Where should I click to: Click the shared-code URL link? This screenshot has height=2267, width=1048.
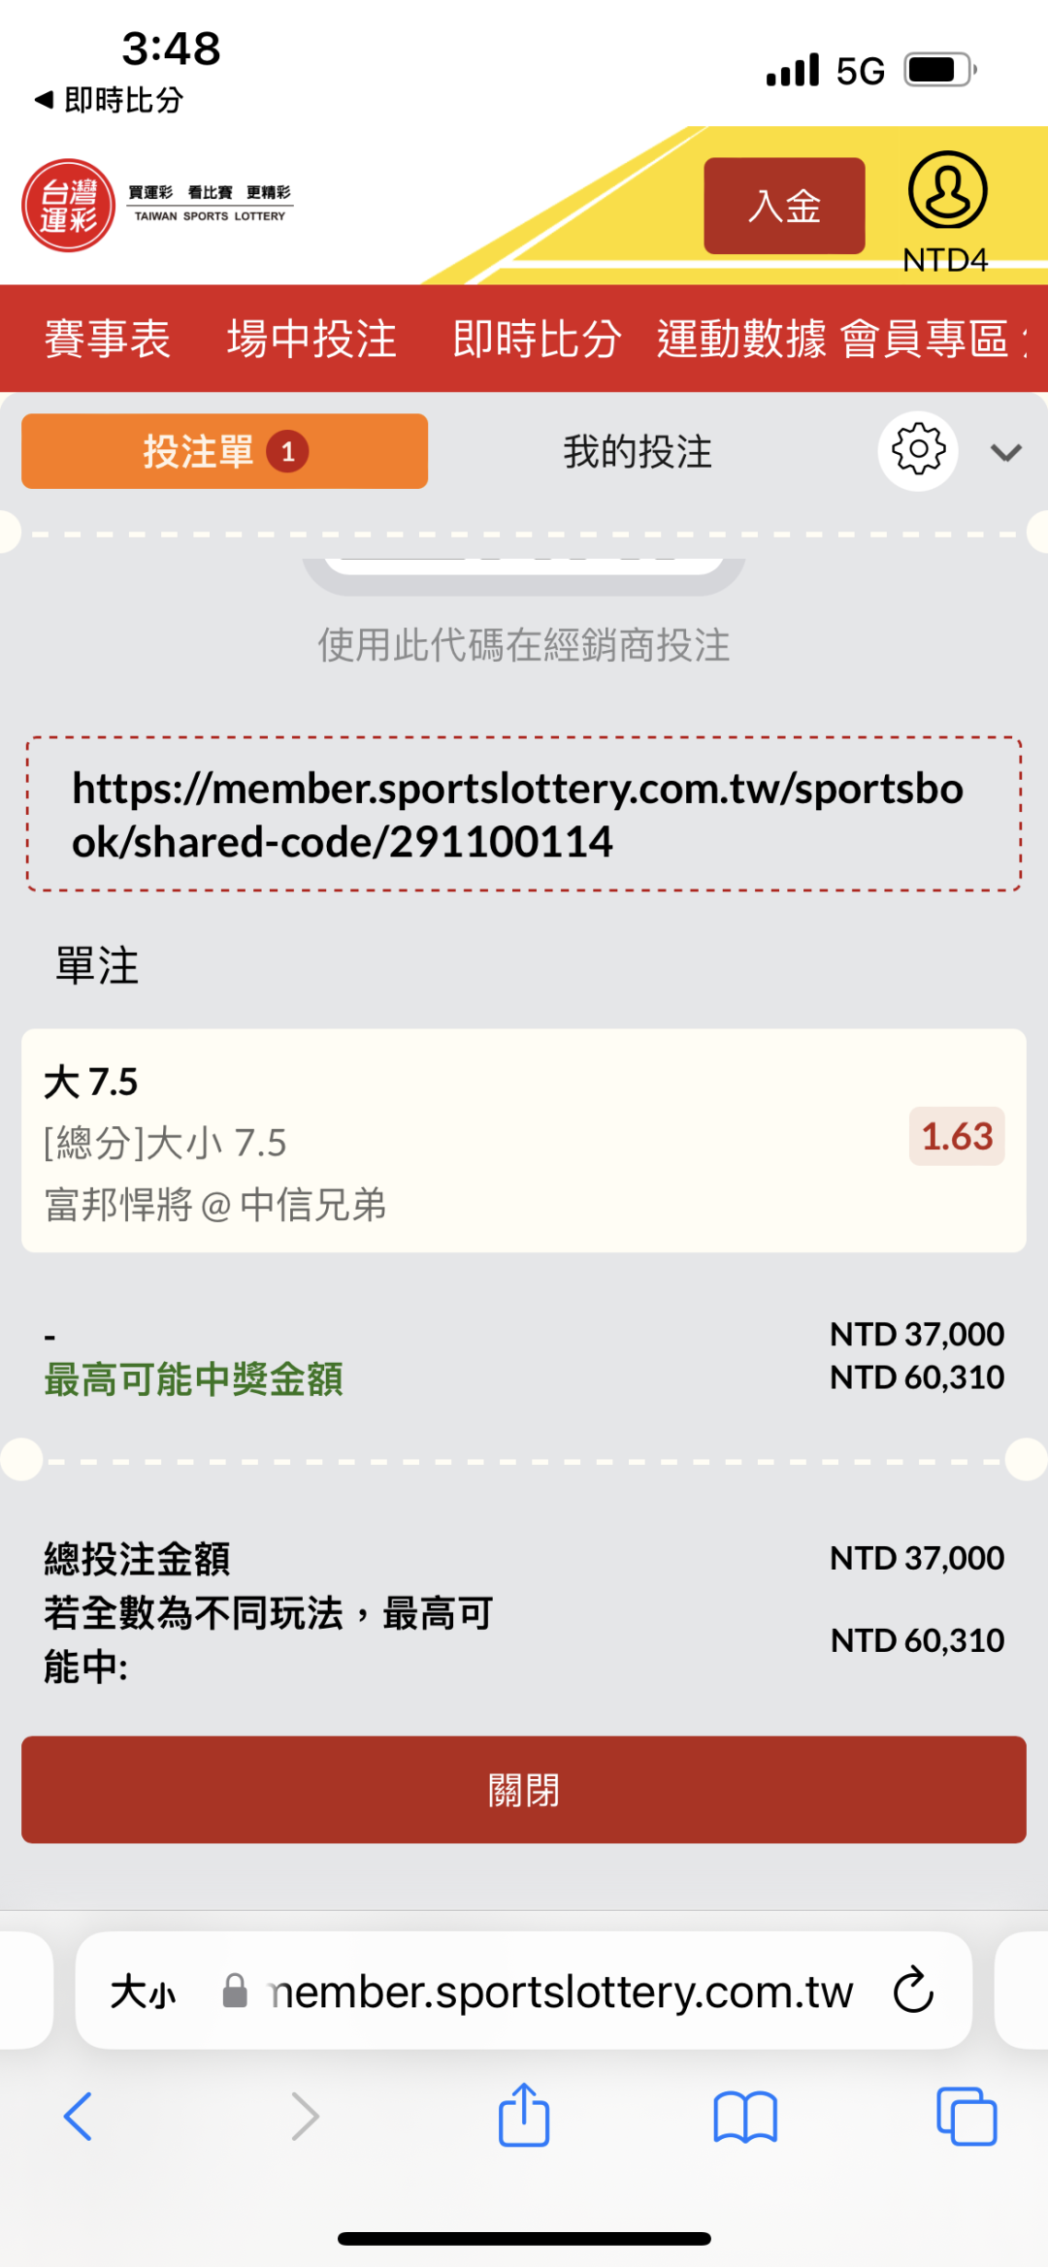[x=517, y=815]
